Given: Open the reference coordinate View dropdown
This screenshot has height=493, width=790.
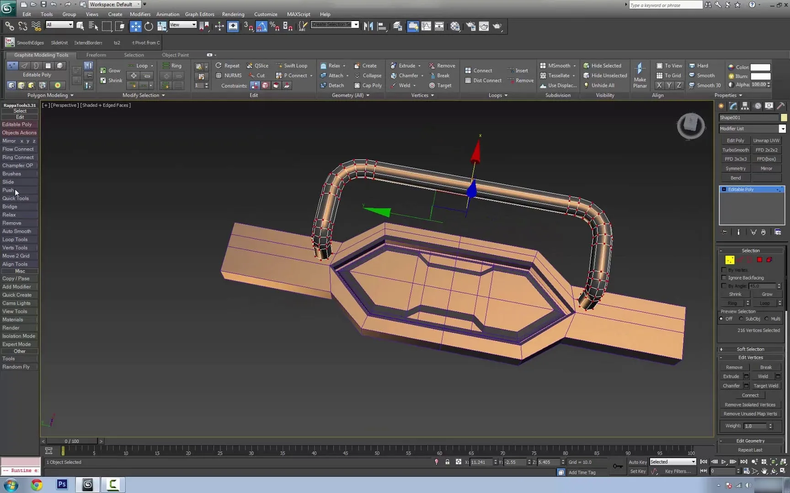Looking at the screenshot, I should (183, 25).
